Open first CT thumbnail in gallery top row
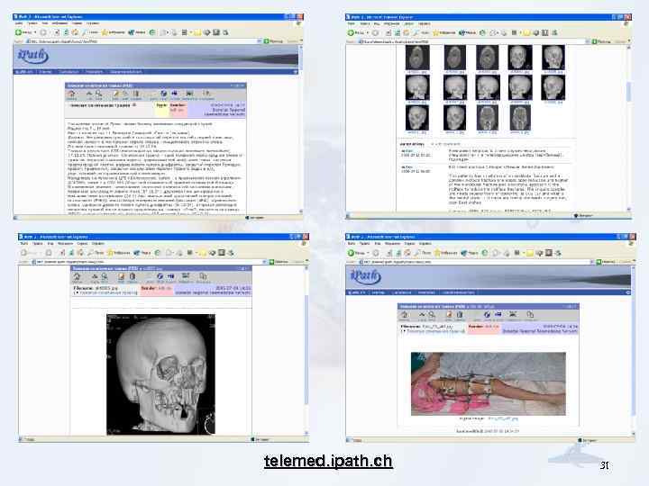649x486 pixels. click(x=417, y=58)
